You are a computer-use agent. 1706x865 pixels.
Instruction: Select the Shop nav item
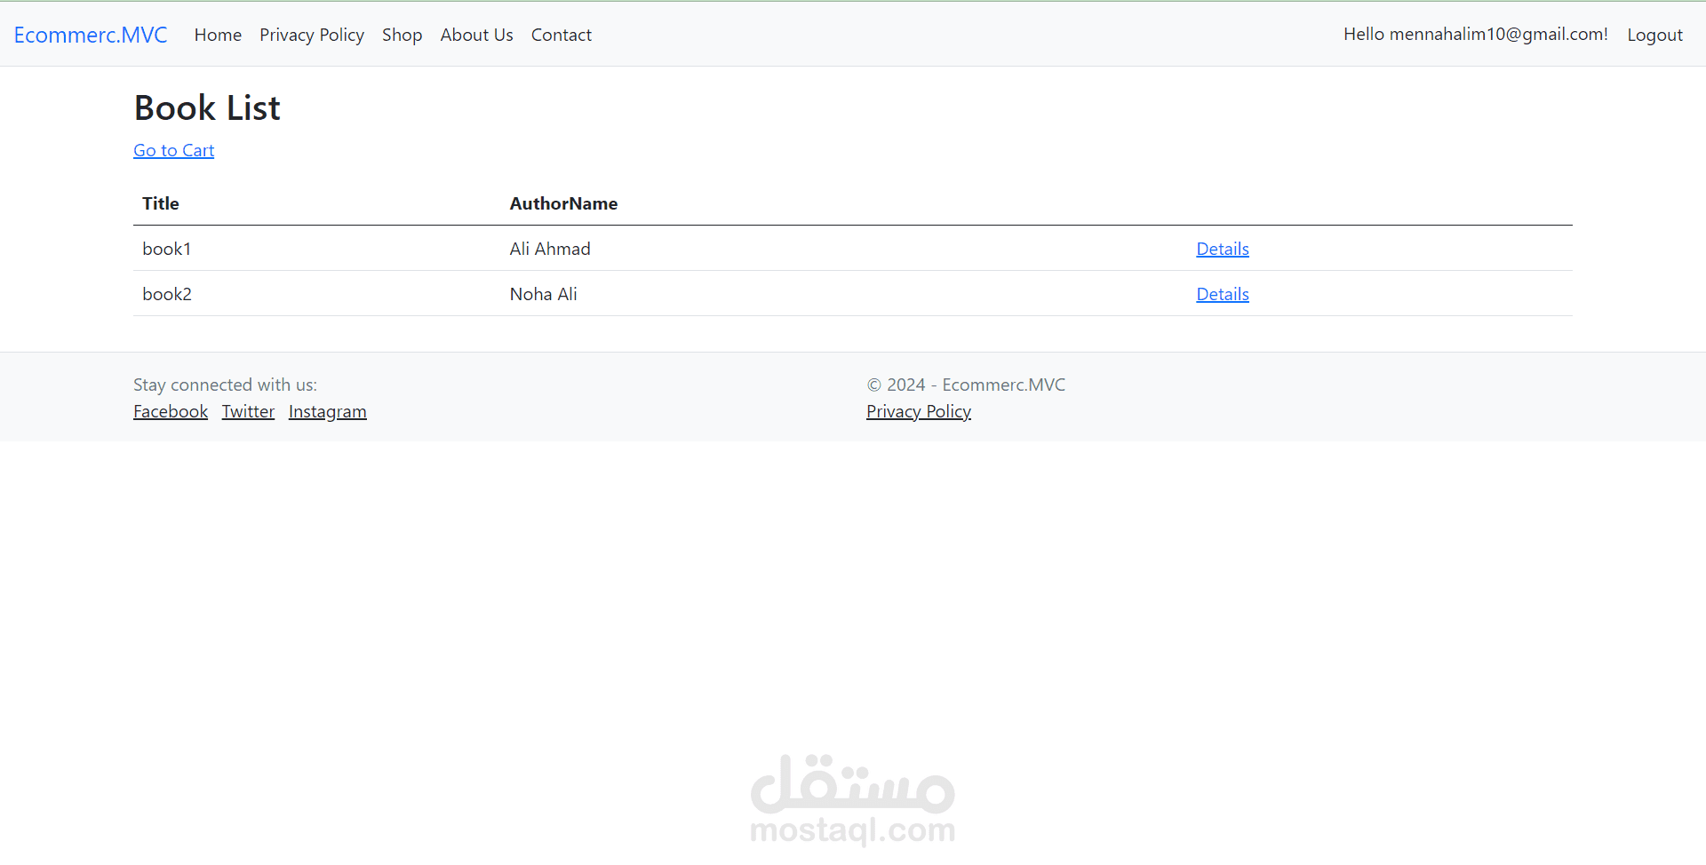402,35
